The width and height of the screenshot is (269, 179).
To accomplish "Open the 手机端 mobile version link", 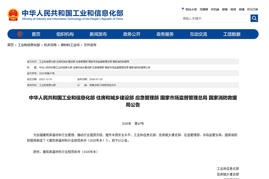I will pos(215,9).
